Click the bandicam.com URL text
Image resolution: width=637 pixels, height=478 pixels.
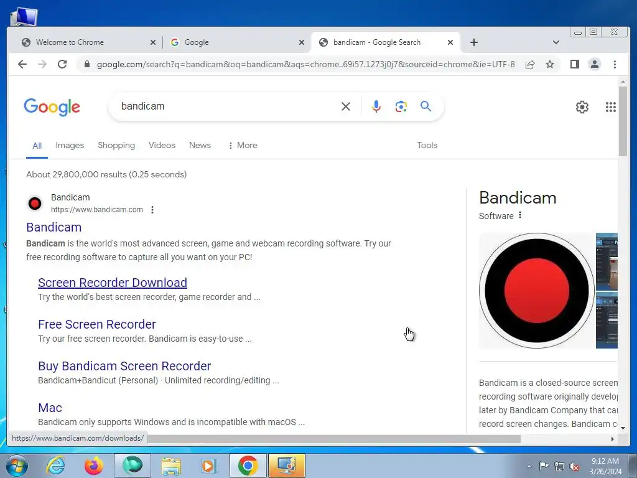coord(96,210)
